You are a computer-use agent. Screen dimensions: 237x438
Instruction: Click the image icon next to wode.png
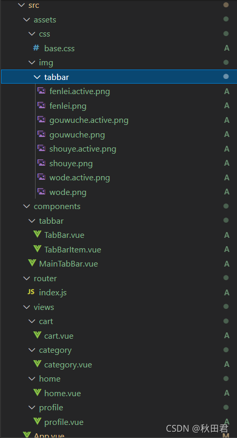(x=42, y=192)
